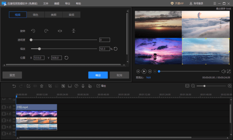Play the preview video

point(144,71)
